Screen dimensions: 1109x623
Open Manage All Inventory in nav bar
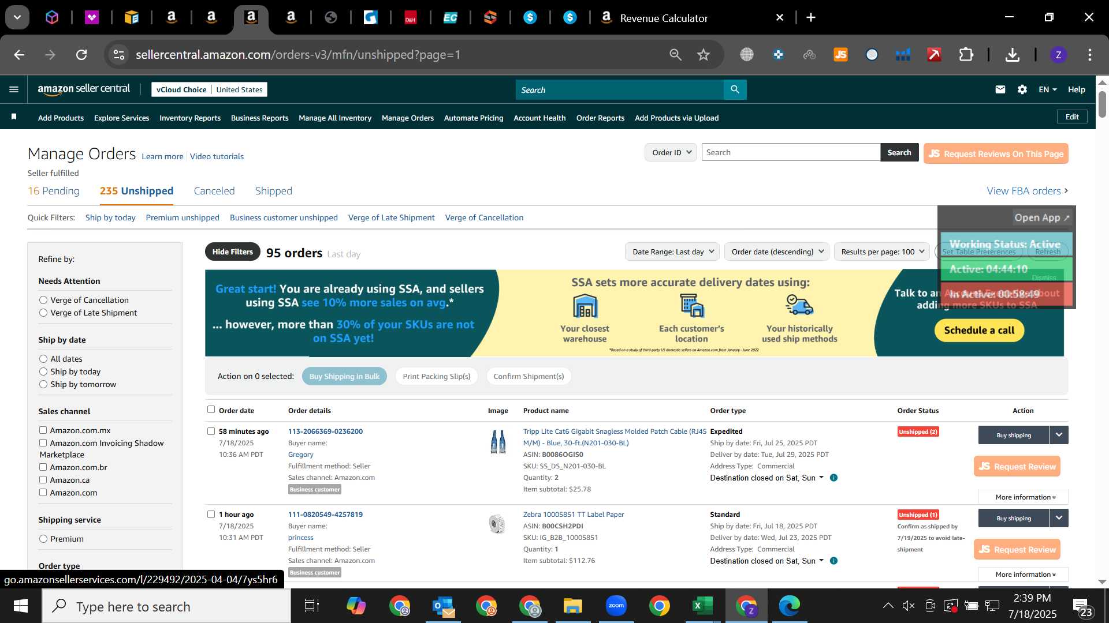click(x=335, y=118)
